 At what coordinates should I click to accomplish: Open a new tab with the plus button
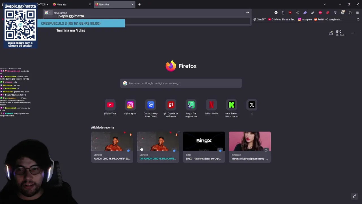[139, 4]
